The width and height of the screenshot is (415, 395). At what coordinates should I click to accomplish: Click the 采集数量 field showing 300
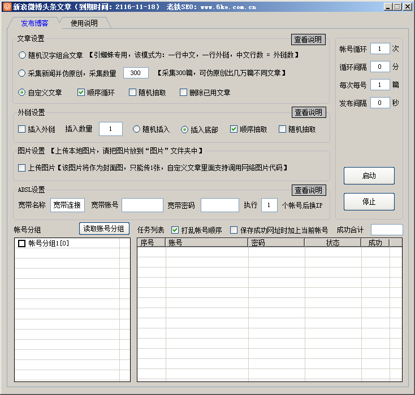(x=136, y=73)
